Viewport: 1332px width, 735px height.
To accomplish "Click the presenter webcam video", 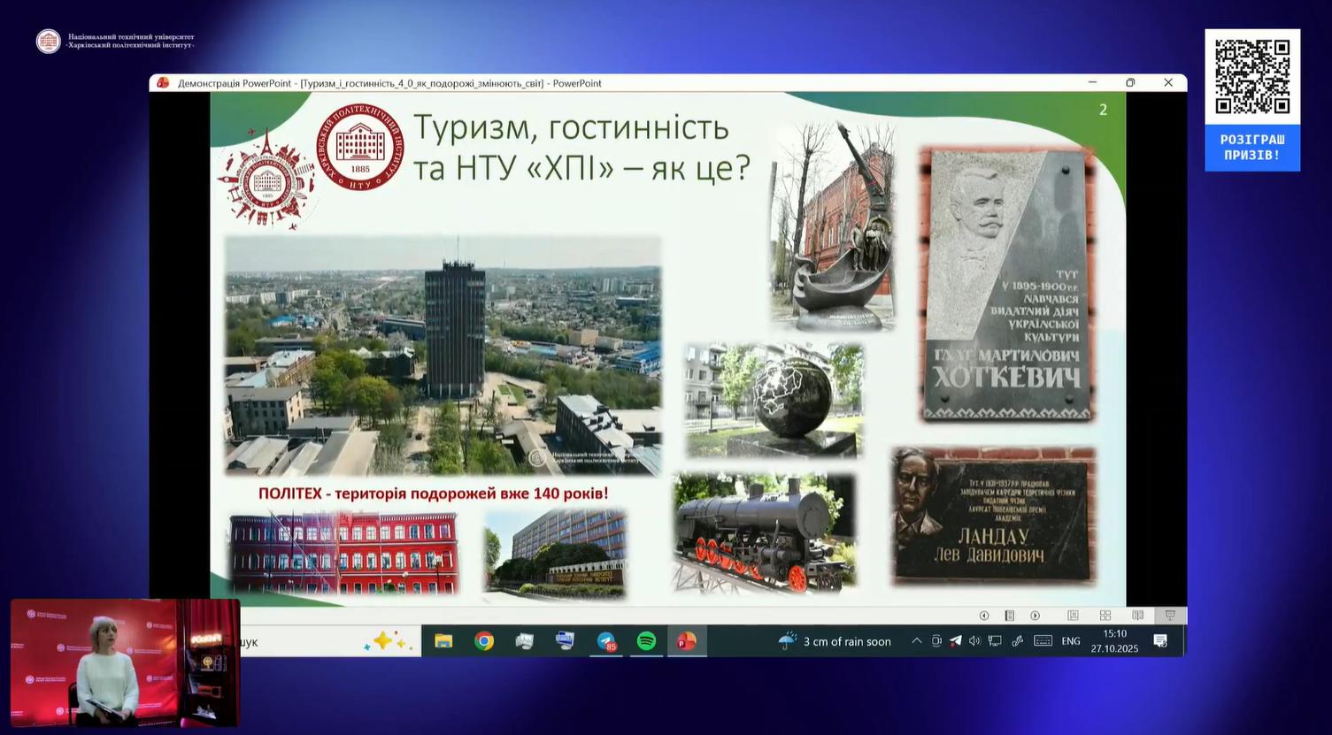I will [125, 663].
